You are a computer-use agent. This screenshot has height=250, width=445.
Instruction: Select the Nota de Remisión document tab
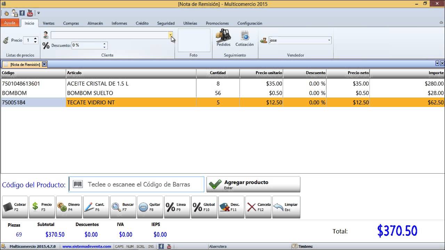tap(25, 64)
